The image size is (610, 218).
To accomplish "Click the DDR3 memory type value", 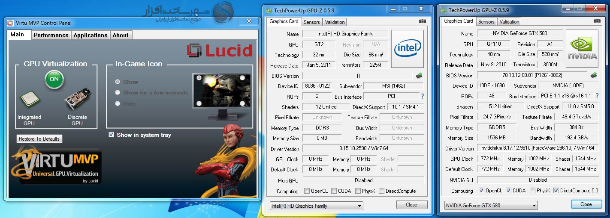I will [322, 128].
